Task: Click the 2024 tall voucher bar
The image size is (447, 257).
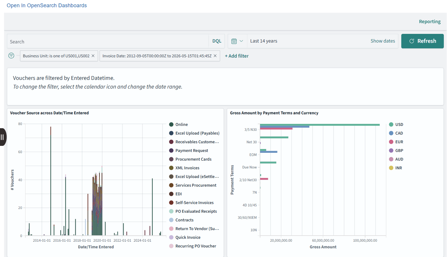Action: pyautogui.click(x=152, y=207)
